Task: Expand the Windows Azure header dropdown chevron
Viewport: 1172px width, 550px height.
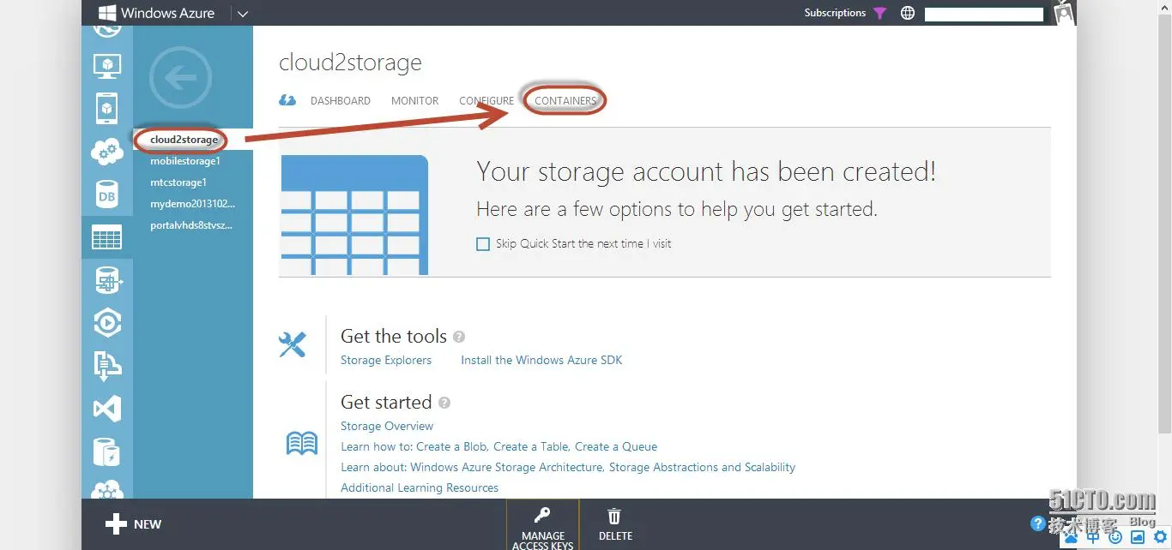Action: (x=242, y=14)
